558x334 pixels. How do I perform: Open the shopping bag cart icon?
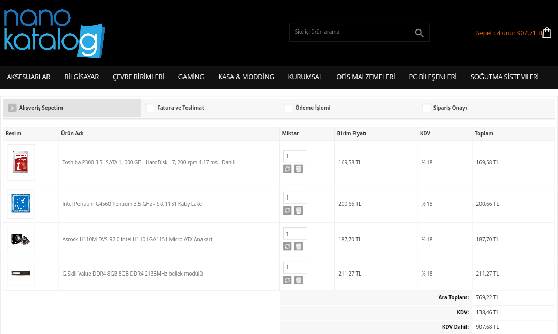(x=547, y=33)
